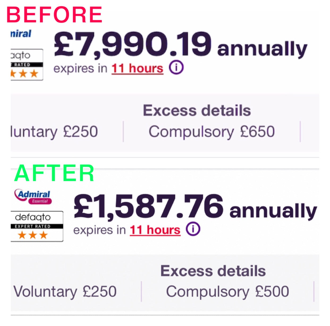Click the Excess details heading above Compulsory £650
Viewport: 330px width, 326px height.
click(x=197, y=110)
